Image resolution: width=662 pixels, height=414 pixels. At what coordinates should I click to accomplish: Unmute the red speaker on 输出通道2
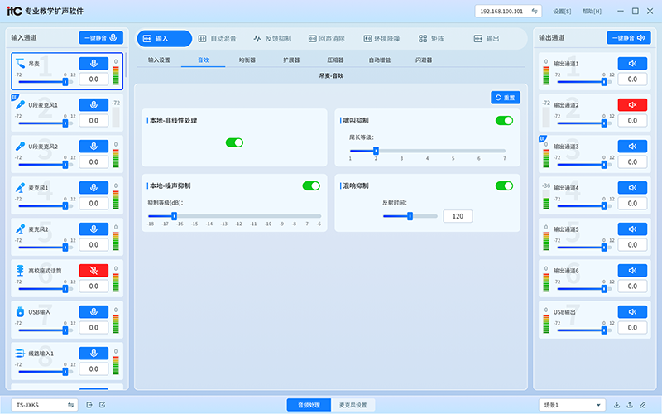point(632,105)
